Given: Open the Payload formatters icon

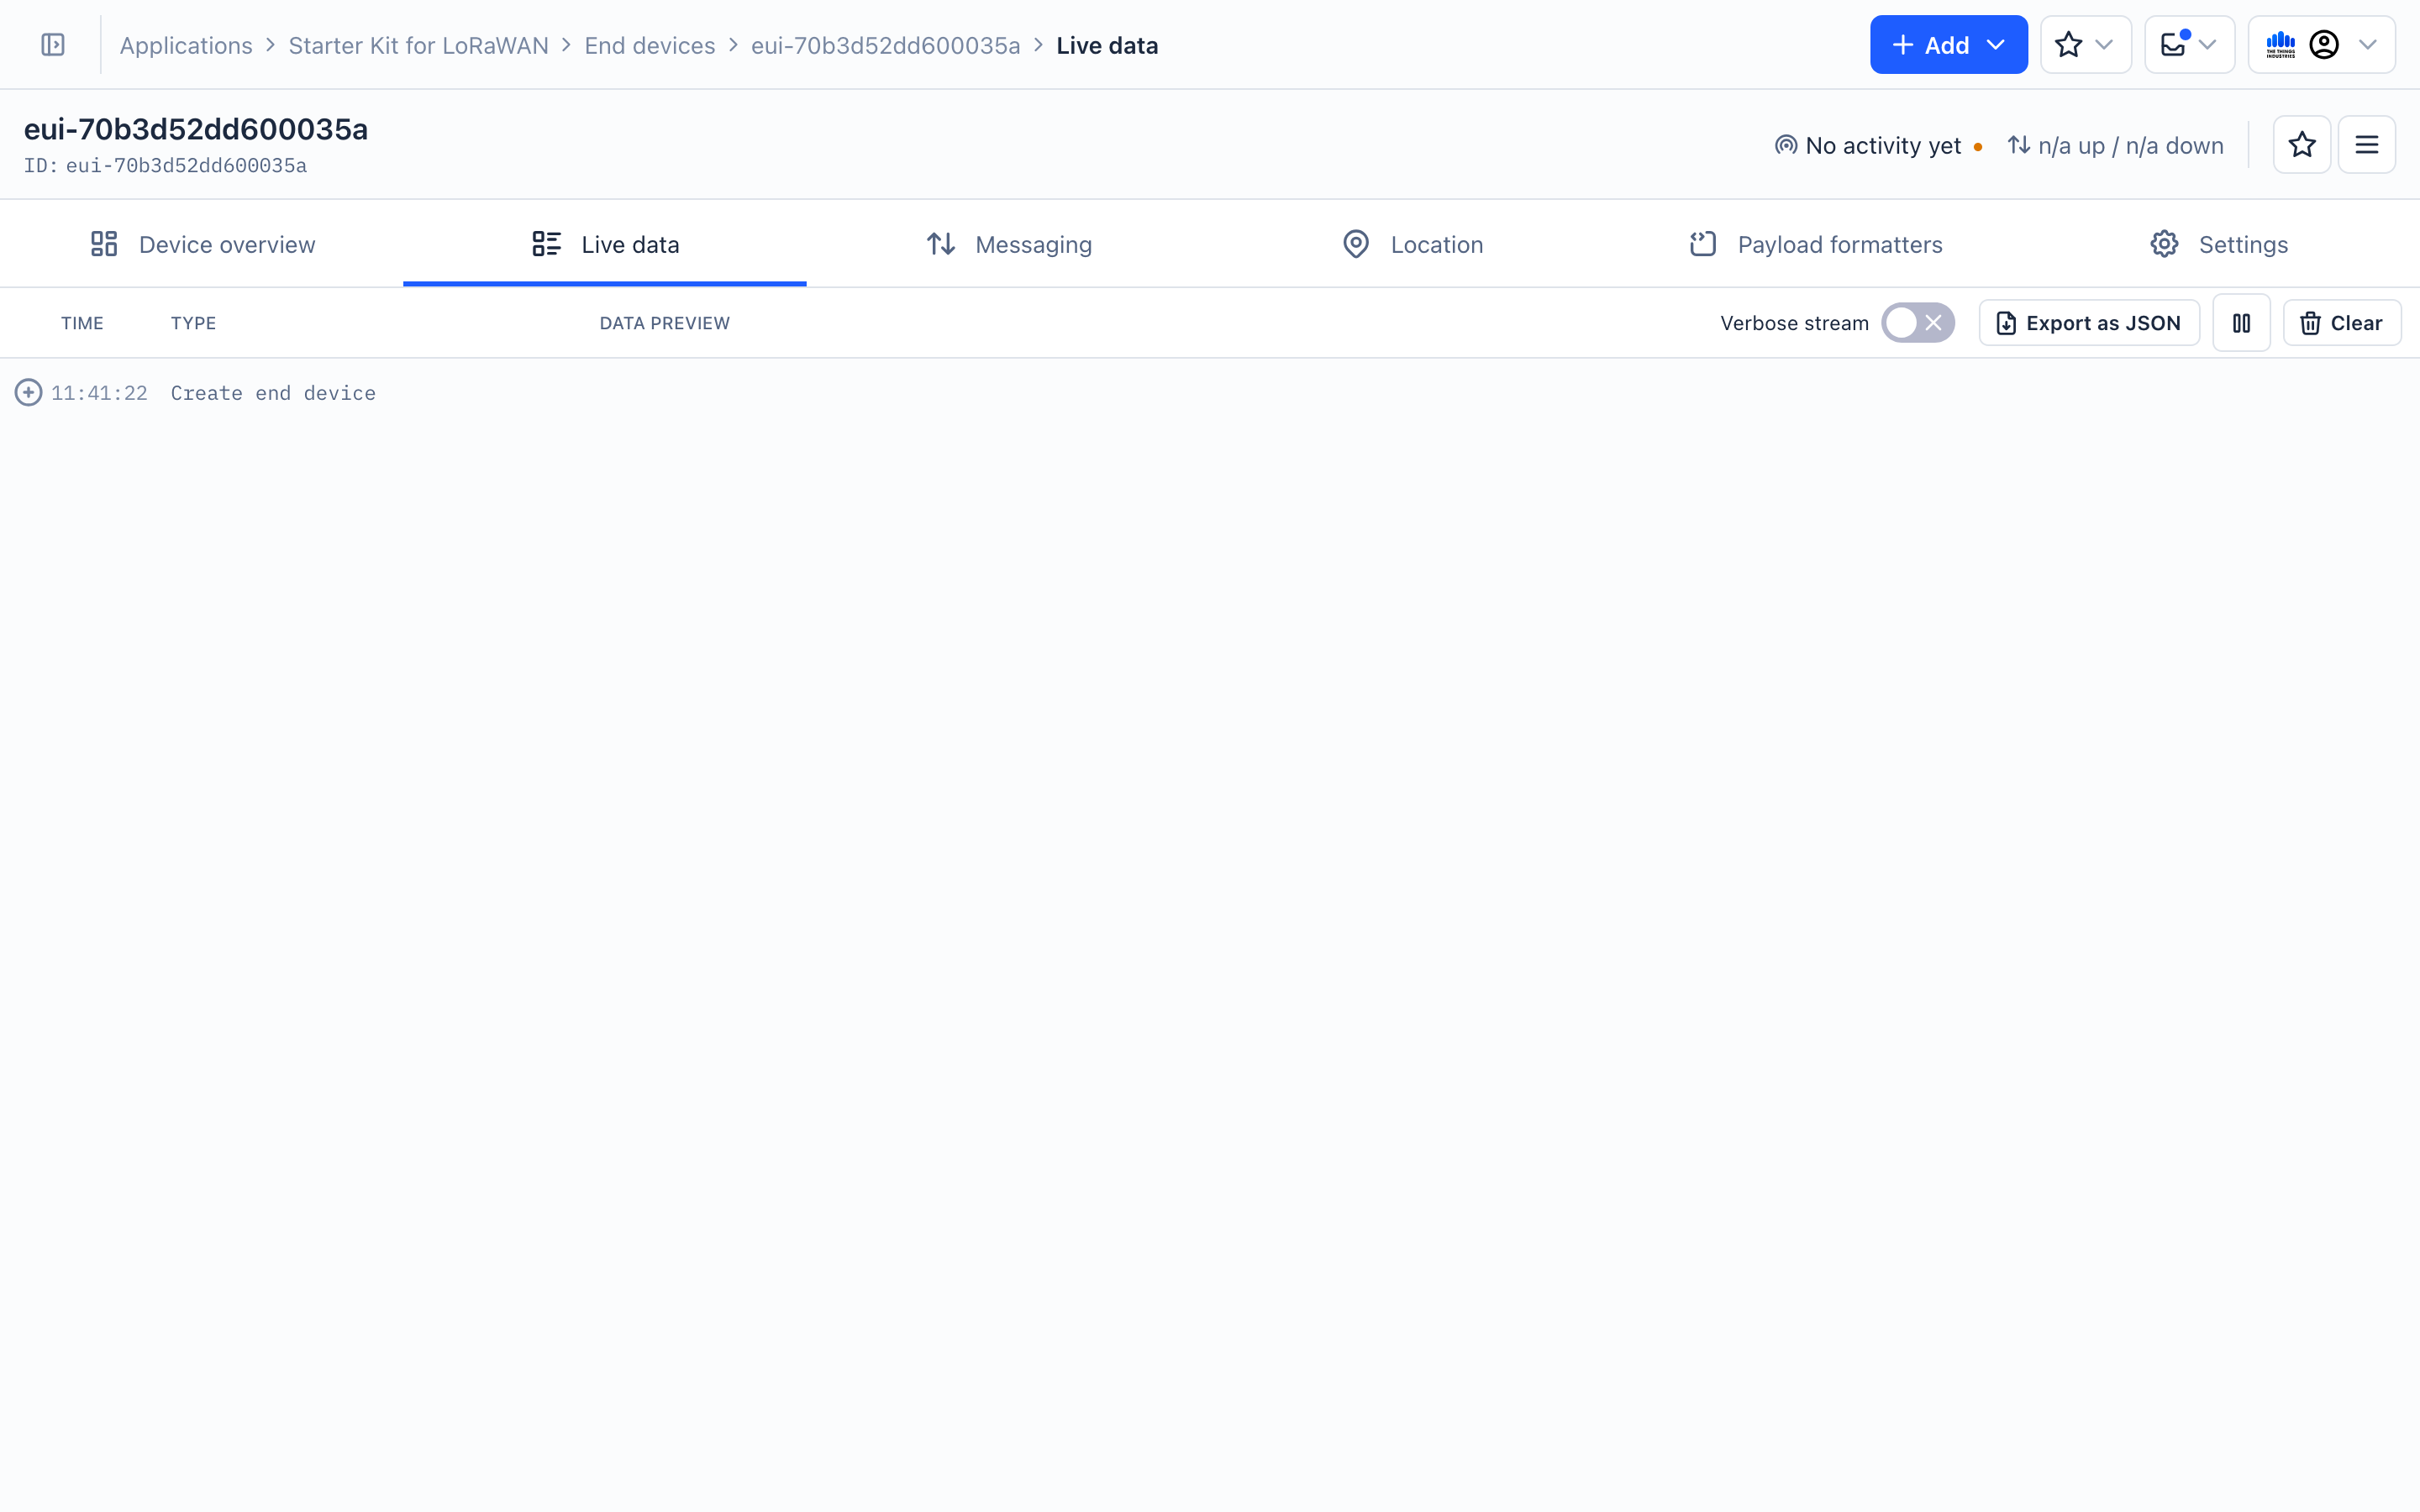Looking at the screenshot, I should (1703, 243).
